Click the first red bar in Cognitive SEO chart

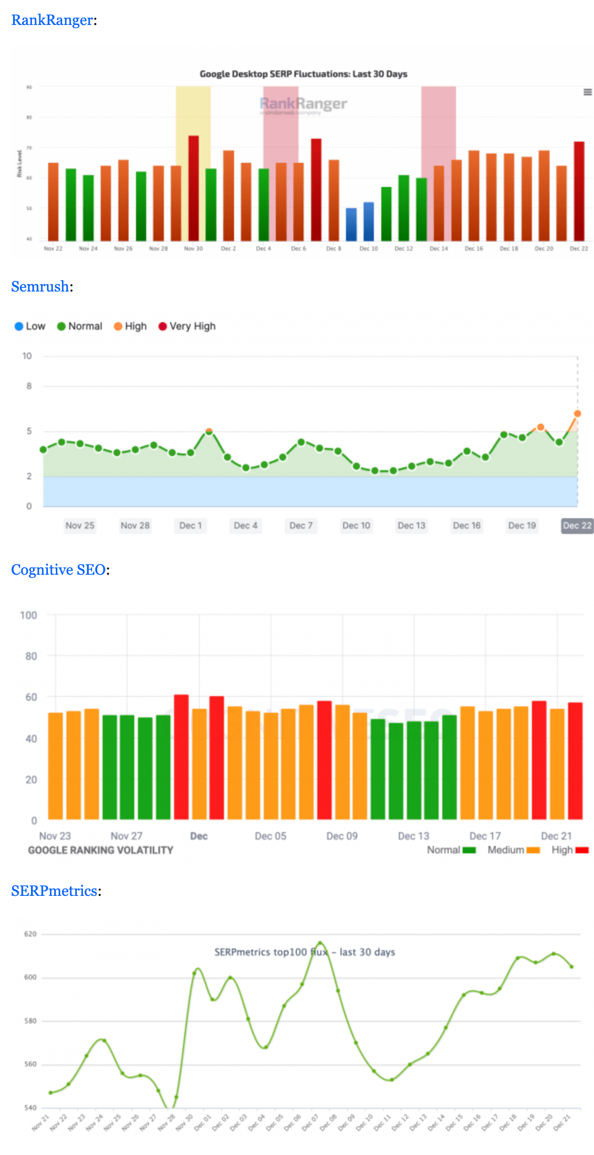click(x=181, y=757)
